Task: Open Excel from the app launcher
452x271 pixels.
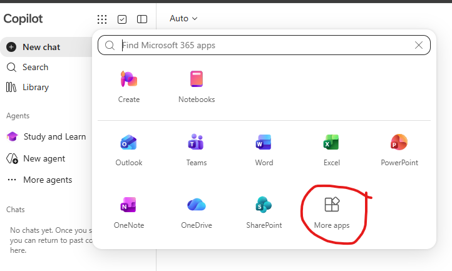Action: [332, 150]
